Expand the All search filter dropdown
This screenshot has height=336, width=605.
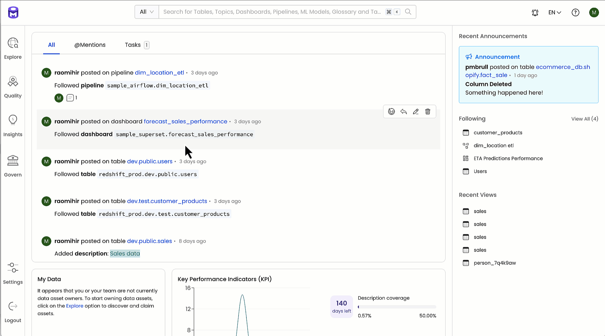pyautogui.click(x=147, y=12)
